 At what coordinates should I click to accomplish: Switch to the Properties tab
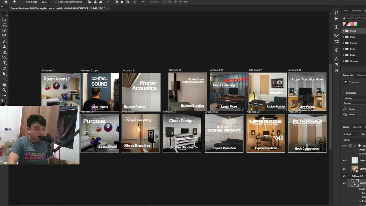pos(348,75)
